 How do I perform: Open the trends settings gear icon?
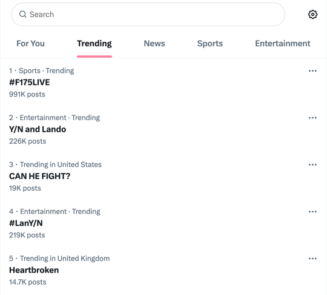pos(312,15)
